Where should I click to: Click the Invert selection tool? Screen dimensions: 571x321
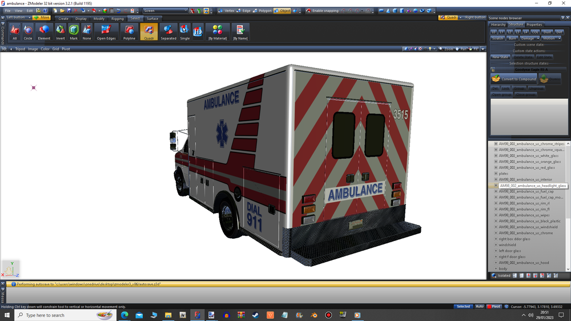[60, 31]
